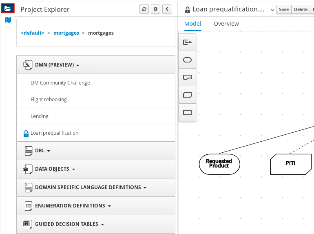This screenshot has width=314, height=234.
Task: Collapse the DMN (PREVIEW) section
Action: coord(57,65)
